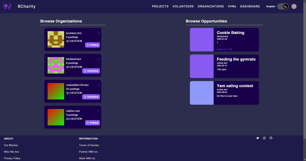Screen dimensions: 306x161
Task: Open the Cookie Baking opportunity title
Action: point(231,33)
